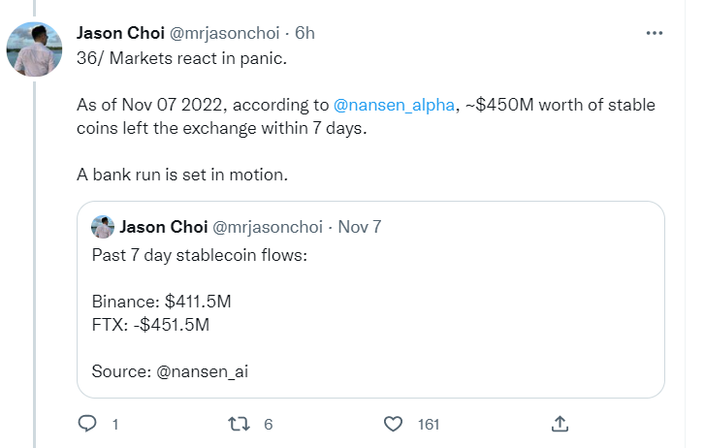Click the retweet count of 6
705x448 pixels.
coord(268,424)
